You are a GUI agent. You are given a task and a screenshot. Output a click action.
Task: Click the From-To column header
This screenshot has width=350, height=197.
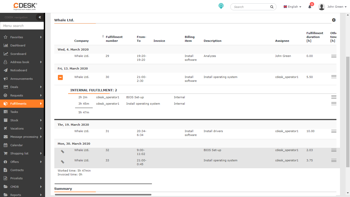[x=141, y=39]
